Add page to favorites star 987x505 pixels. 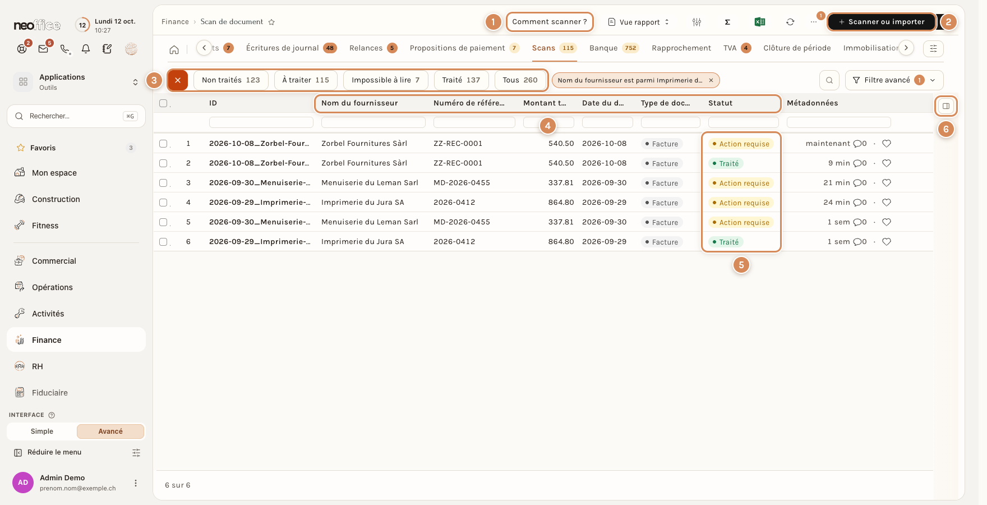(x=271, y=22)
